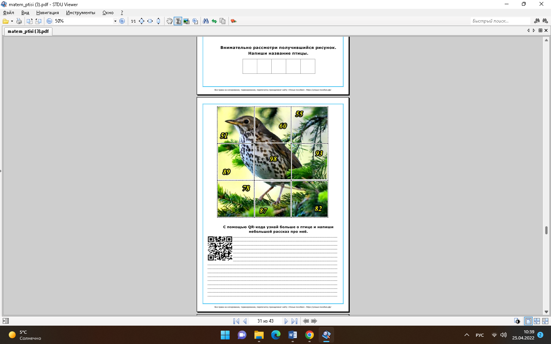Screen dimensions: 551x344
Task: Click the zoom in plus icon
Action: [122, 21]
